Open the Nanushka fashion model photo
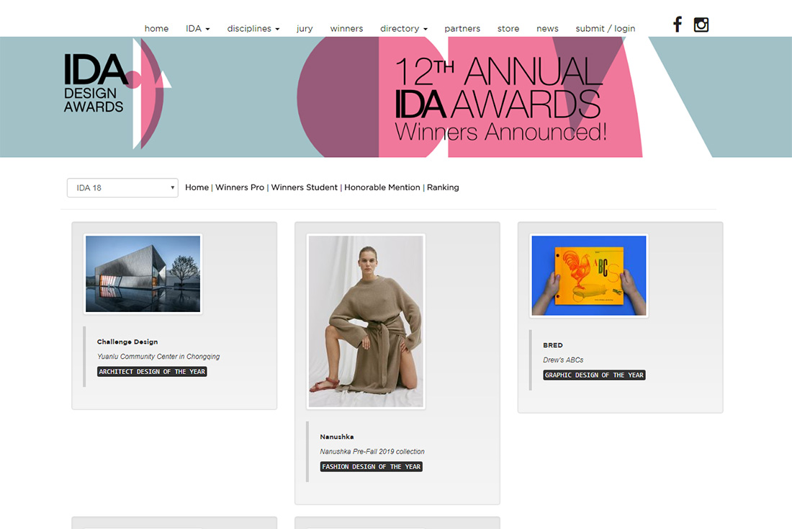The image size is (792, 529). [x=366, y=321]
